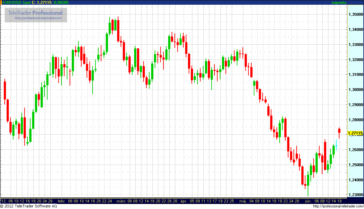This screenshot has width=364, height=209.
Task: Select the 1,33000 price level label
Action: (355, 44)
